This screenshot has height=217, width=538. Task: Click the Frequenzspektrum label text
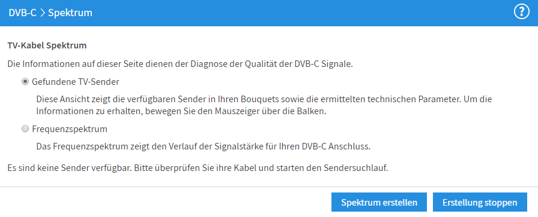coord(70,129)
